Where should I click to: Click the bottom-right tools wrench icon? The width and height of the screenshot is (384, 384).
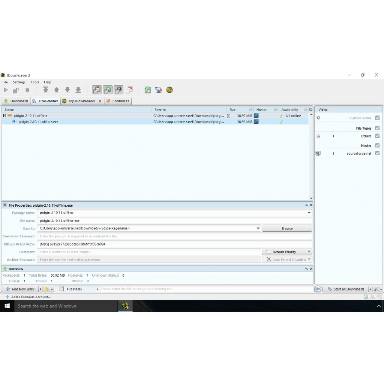[376, 289]
